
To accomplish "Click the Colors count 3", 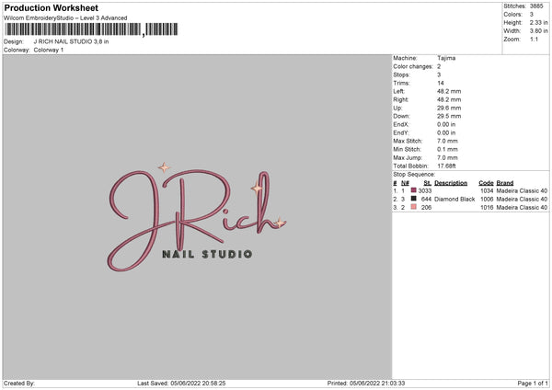I will 532,15.
